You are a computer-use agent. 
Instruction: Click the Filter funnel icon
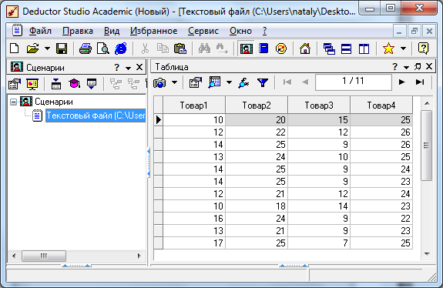point(263,82)
